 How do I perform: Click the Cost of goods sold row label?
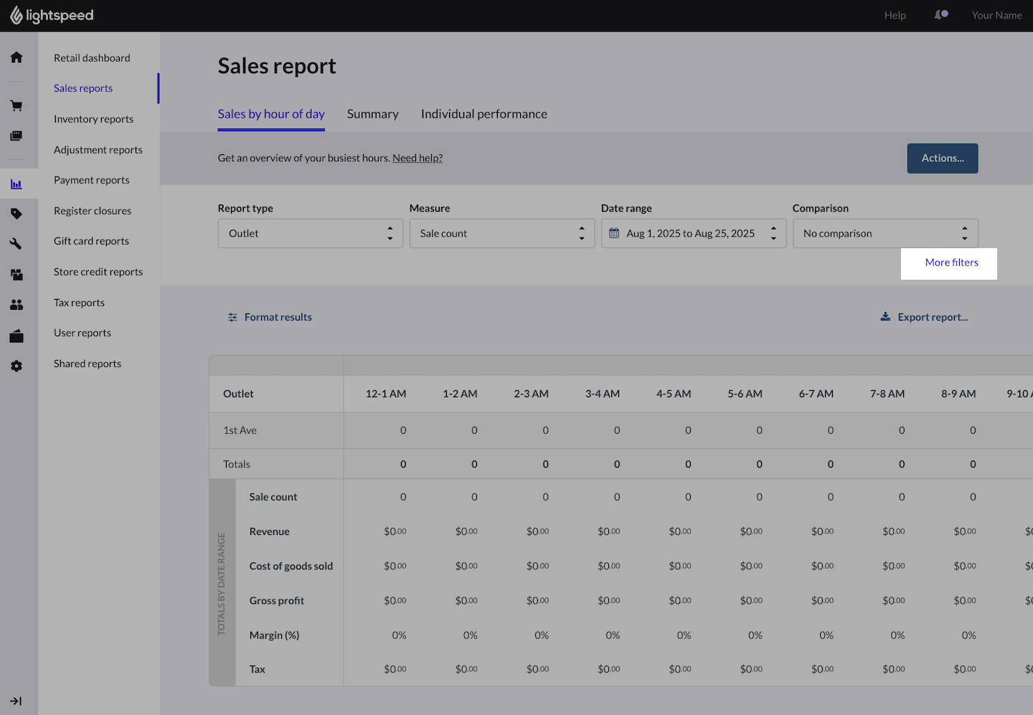pos(291,566)
